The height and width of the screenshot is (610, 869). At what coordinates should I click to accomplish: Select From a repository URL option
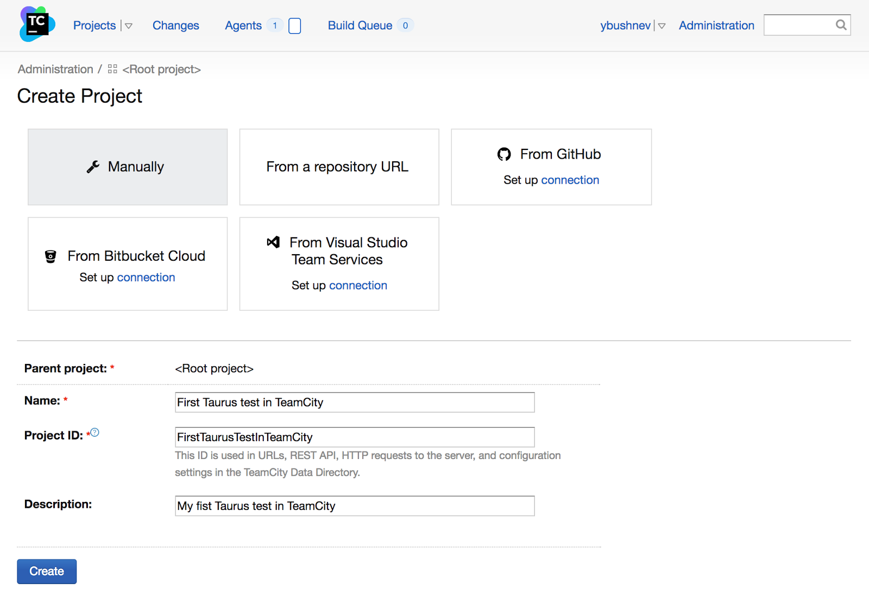pos(339,167)
